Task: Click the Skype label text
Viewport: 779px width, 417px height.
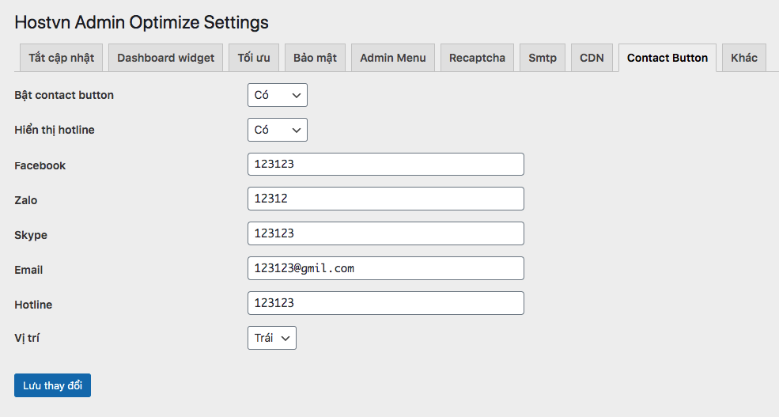Action: [x=31, y=235]
